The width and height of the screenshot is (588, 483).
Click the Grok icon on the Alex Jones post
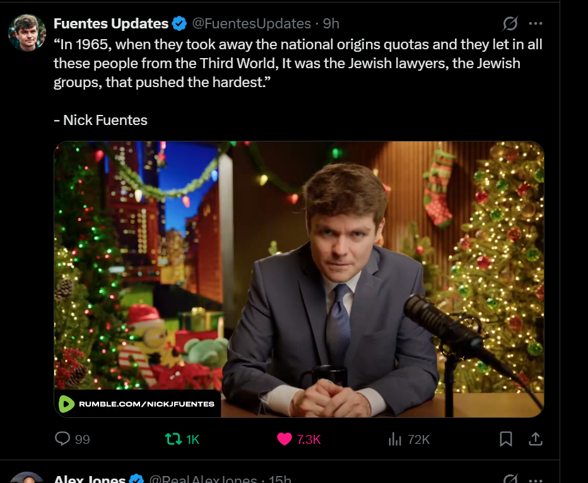pos(510,478)
